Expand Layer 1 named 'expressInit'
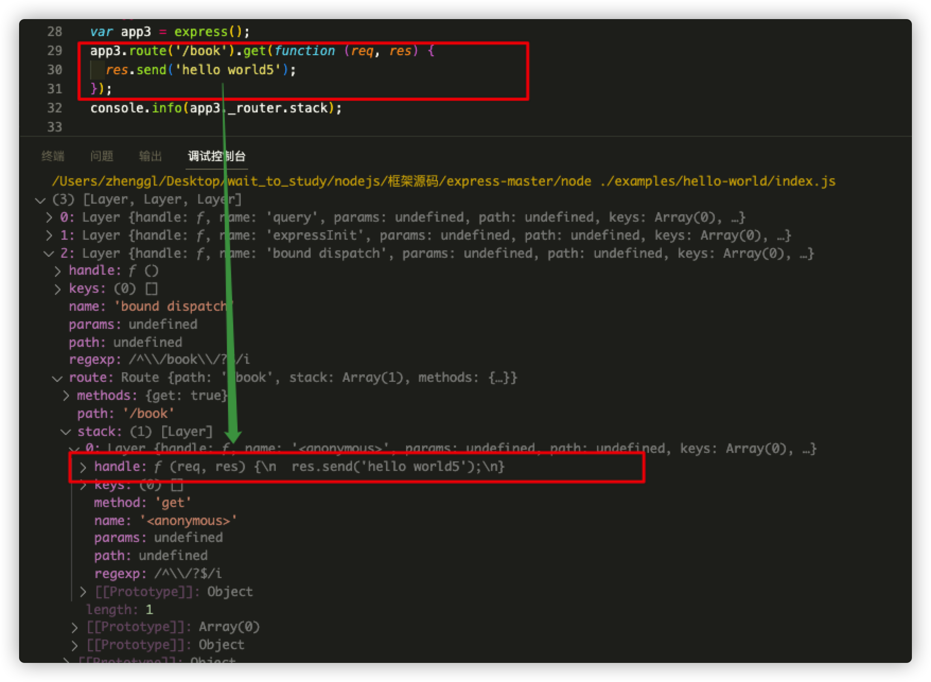 [49, 235]
